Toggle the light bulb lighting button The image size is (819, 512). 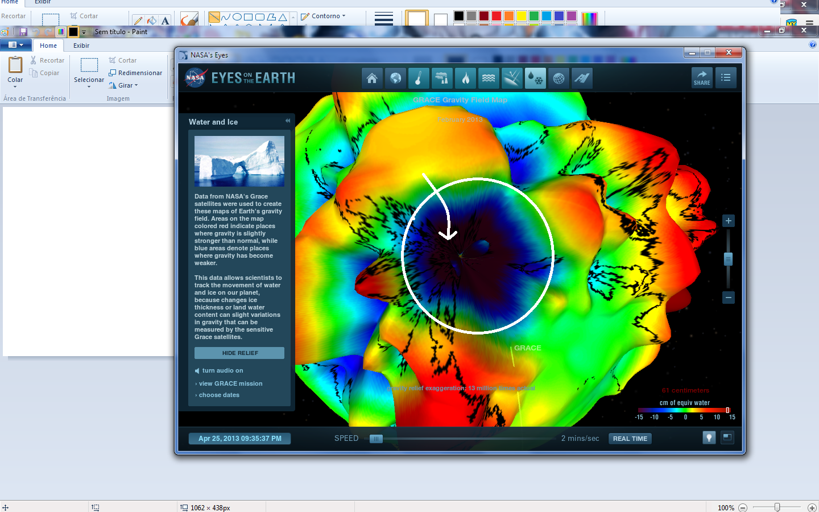coord(709,437)
